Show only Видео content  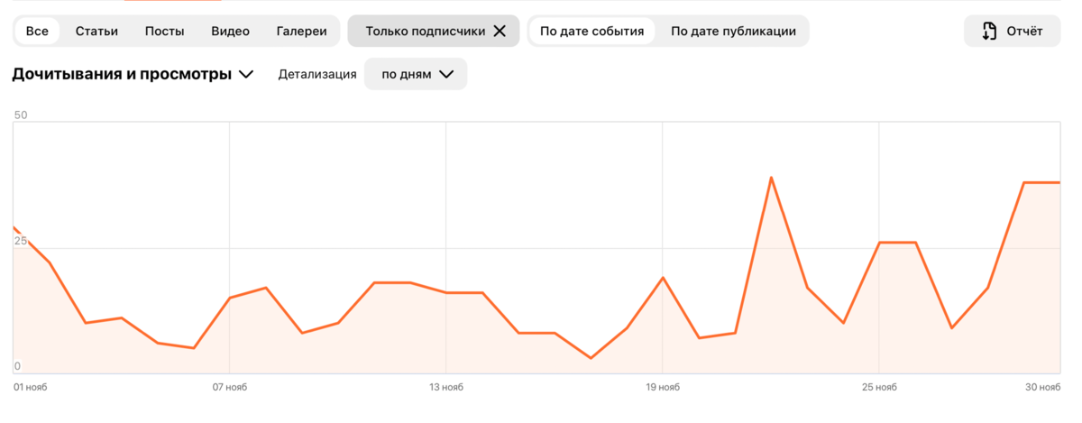click(x=230, y=31)
